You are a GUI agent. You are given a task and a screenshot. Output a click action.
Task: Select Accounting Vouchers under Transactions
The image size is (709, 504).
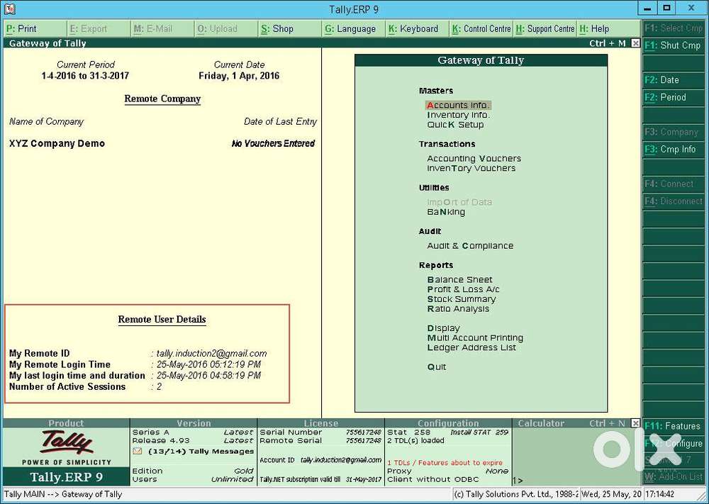[x=474, y=159]
